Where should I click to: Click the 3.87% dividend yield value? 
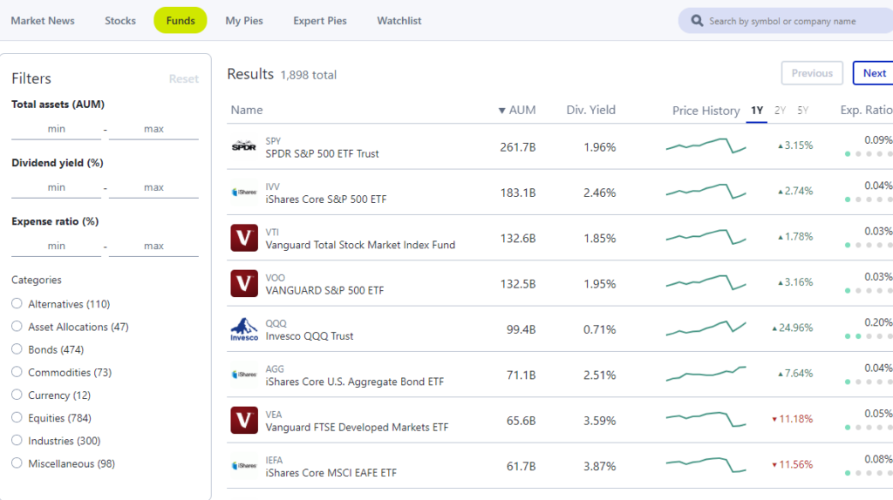(599, 466)
